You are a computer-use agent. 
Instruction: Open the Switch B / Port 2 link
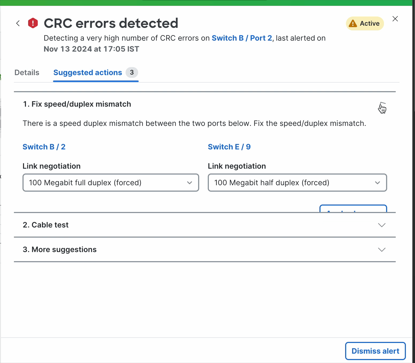coord(242,38)
